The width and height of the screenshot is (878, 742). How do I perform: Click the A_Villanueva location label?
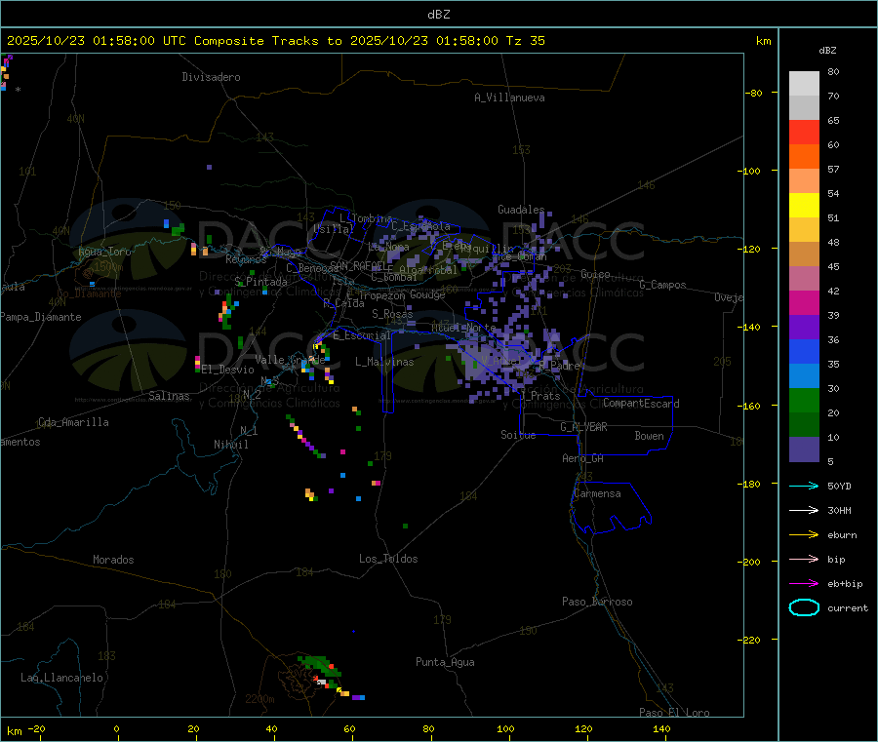(509, 98)
